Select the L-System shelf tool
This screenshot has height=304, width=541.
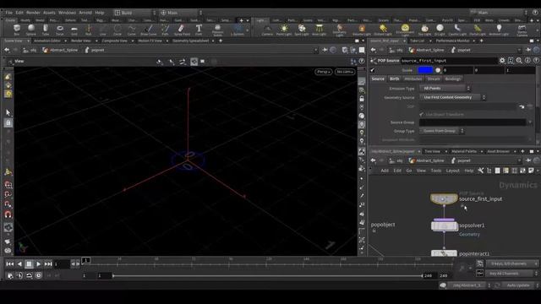click(238, 30)
